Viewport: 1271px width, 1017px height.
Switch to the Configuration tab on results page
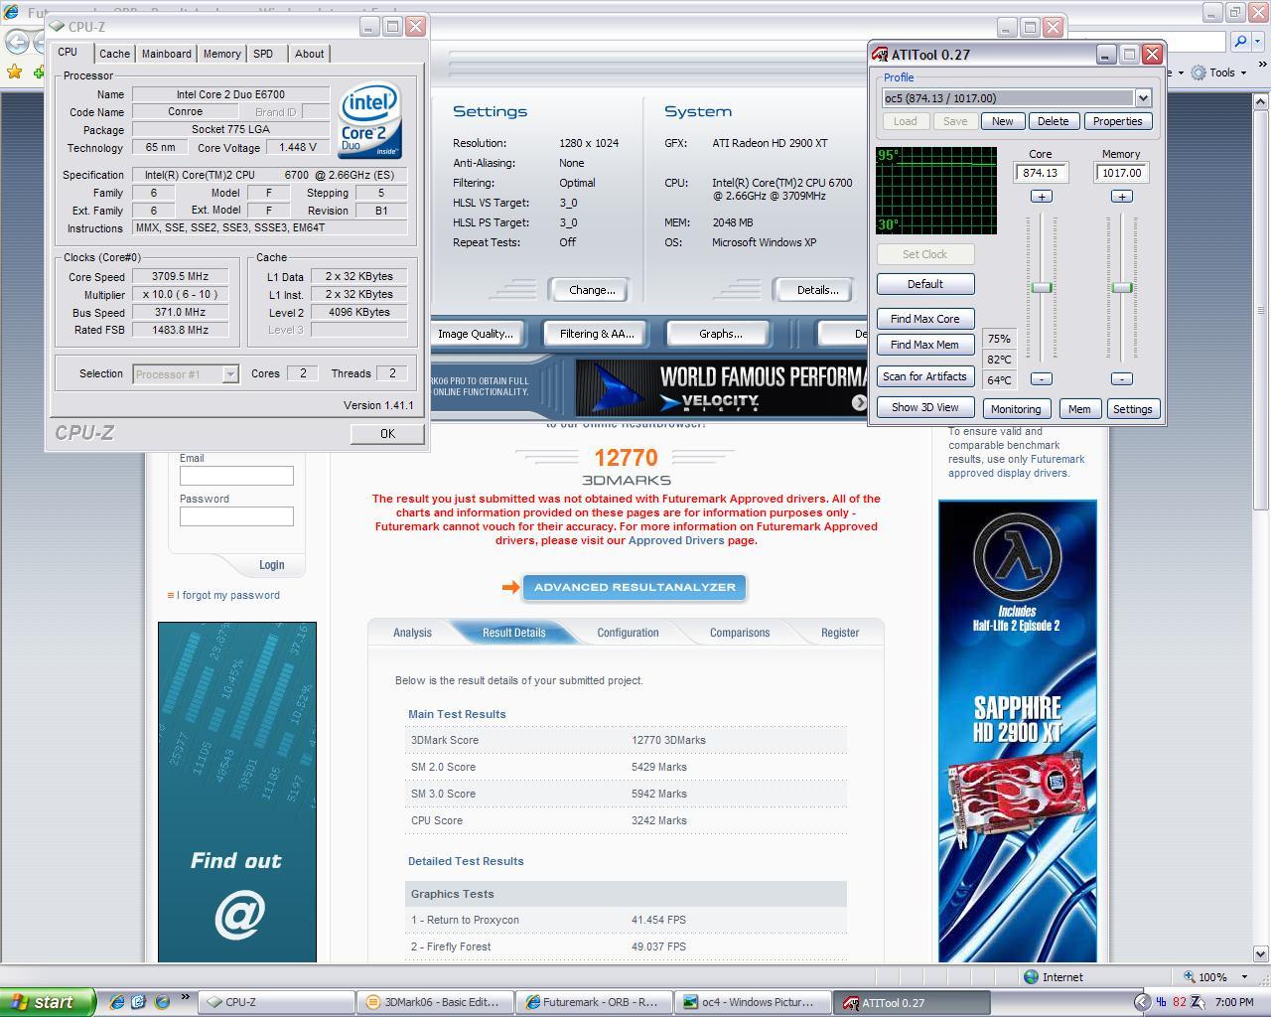click(x=628, y=633)
